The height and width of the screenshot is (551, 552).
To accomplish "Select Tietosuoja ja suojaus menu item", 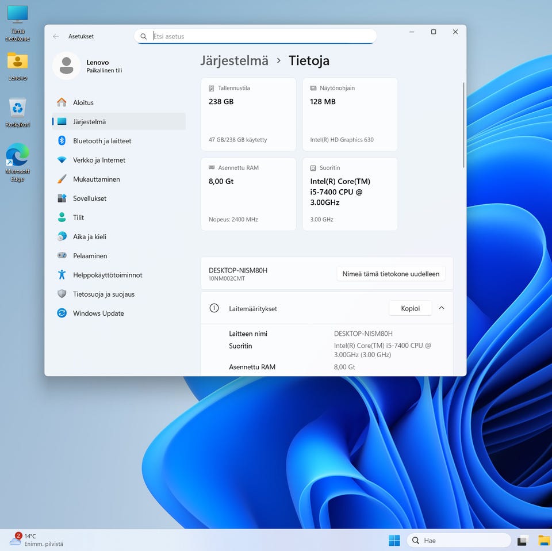I will click(118, 294).
